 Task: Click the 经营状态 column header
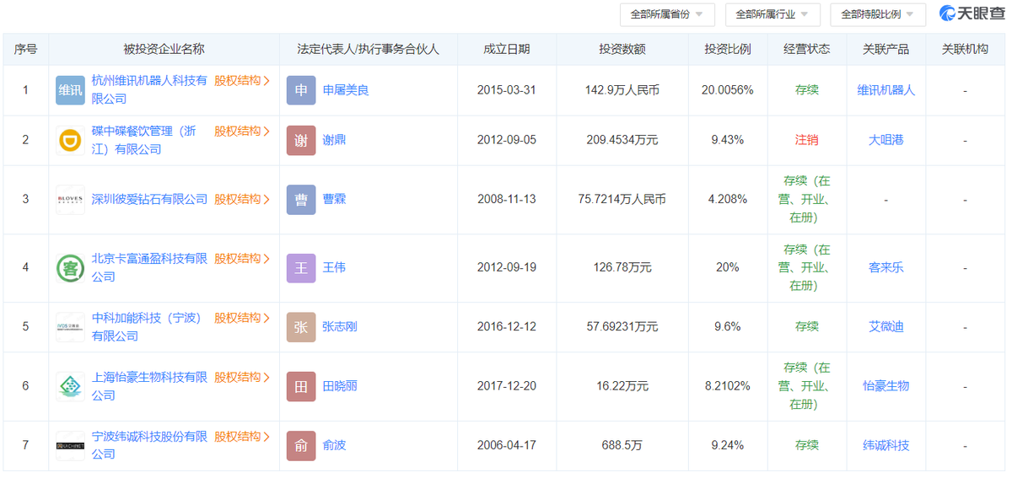coord(807,50)
